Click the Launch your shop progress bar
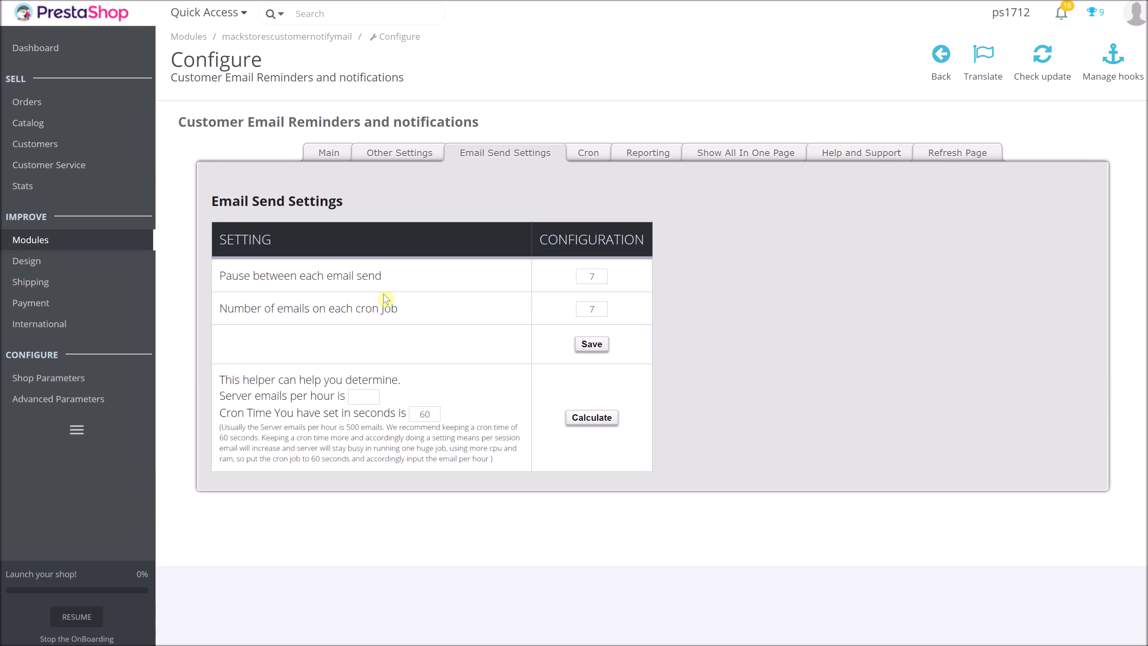1148x646 pixels. pos(77,590)
